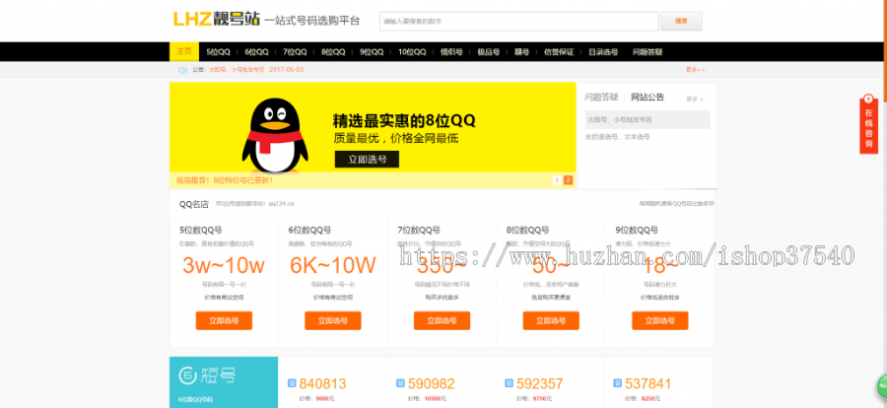Click the black 立即选号 banner button

click(x=367, y=159)
